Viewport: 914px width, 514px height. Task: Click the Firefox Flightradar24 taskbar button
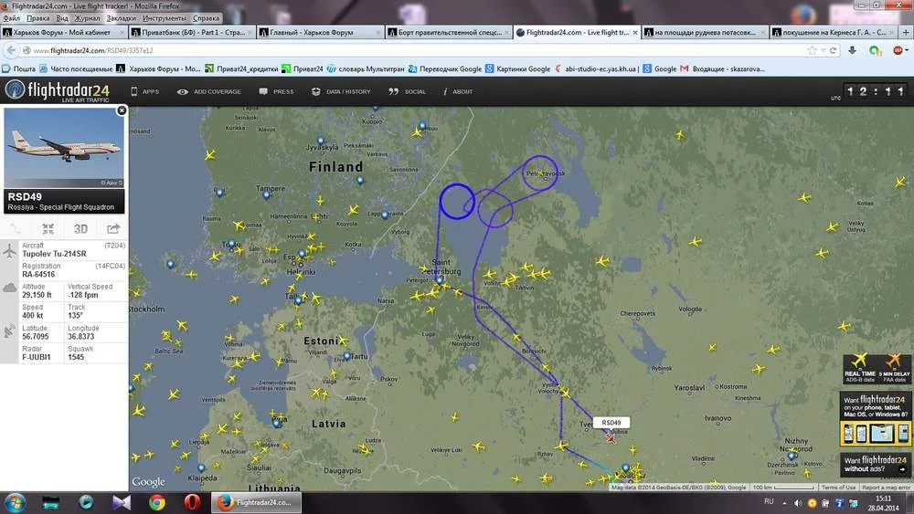(x=255, y=502)
